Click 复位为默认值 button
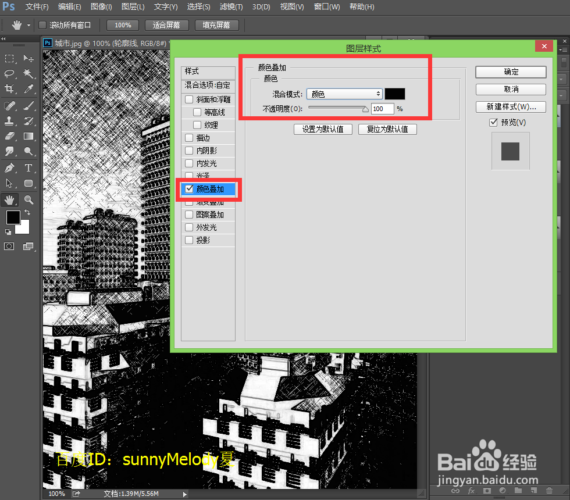570x500 pixels. [x=387, y=129]
